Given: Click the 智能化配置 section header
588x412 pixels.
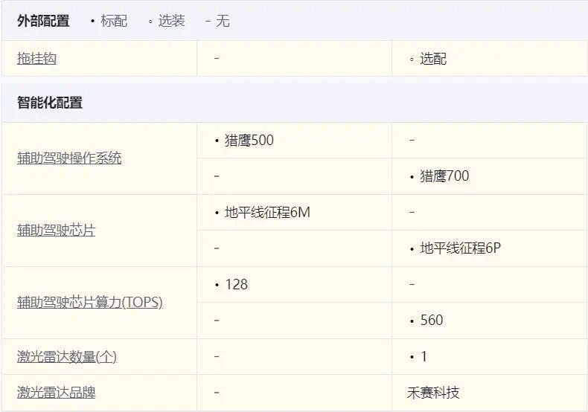Looking at the screenshot, I should click(x=50, y=103).
